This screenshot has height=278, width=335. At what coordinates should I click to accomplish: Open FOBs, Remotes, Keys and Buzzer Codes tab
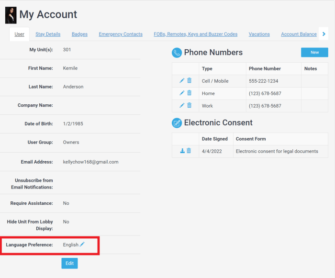tap(195, 34)
